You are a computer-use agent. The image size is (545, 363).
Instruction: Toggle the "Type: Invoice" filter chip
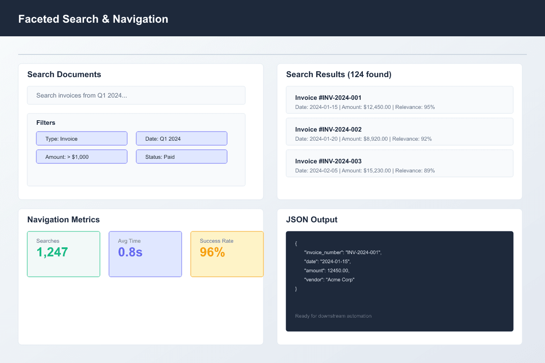pos(82,138)
